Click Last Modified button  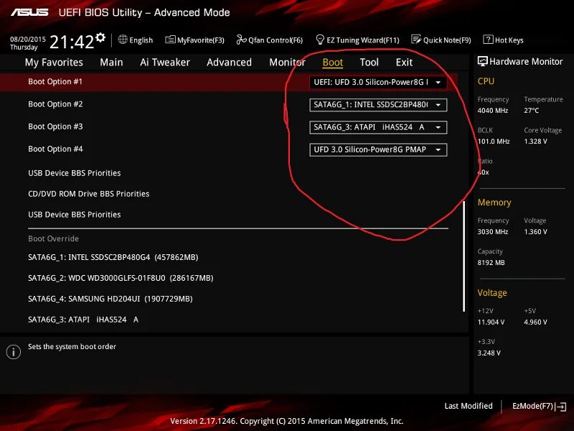tap(469, 406)
